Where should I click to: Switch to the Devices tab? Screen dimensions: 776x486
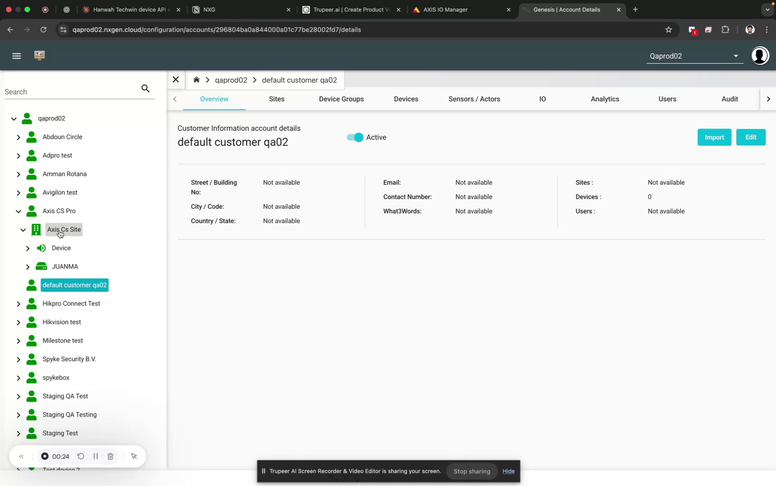coord(406,99)
